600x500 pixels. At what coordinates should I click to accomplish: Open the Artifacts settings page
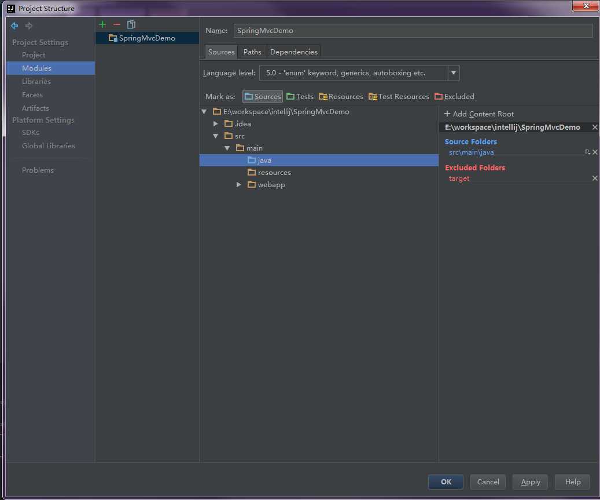[35, 108]
